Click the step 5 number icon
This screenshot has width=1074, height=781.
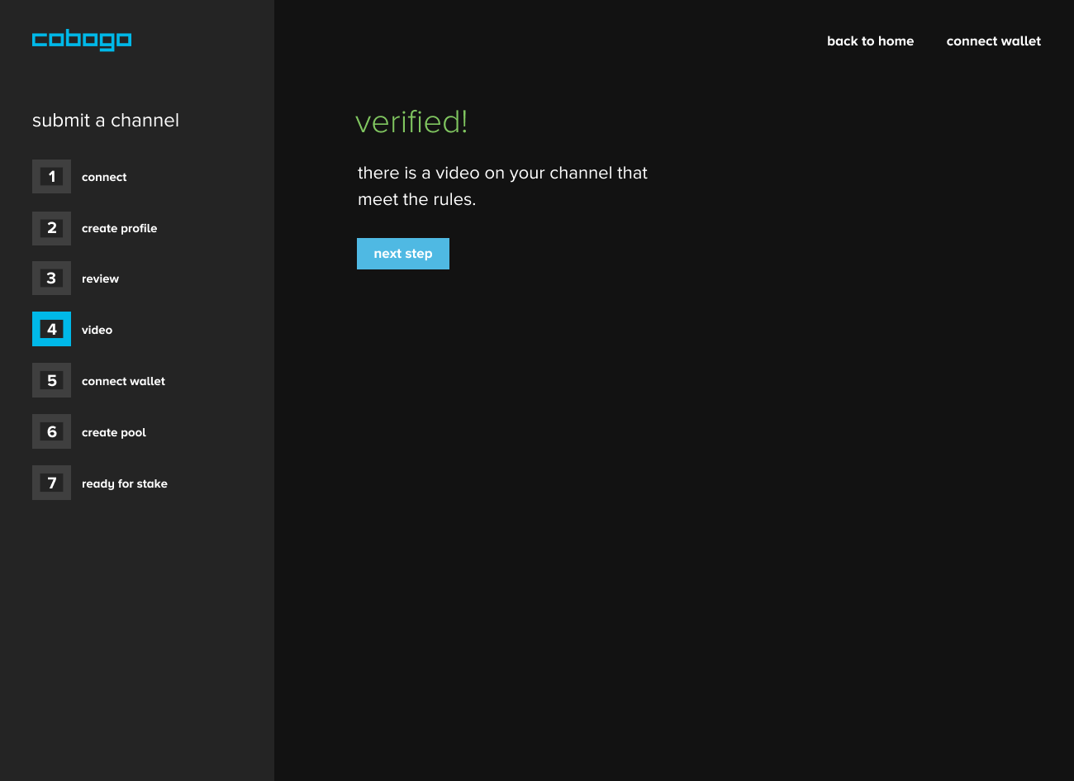point(51,381)
